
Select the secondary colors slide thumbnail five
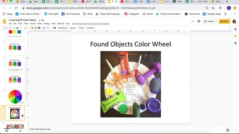click(x=15, y=48)
